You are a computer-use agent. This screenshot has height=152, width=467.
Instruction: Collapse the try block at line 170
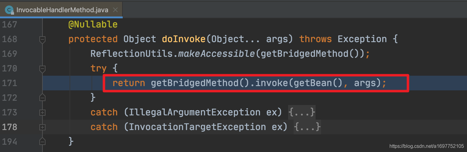tap(42, 68)
